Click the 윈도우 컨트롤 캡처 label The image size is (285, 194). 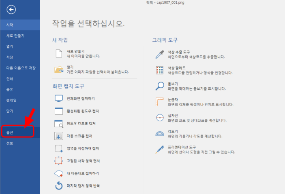pos(81,124)
